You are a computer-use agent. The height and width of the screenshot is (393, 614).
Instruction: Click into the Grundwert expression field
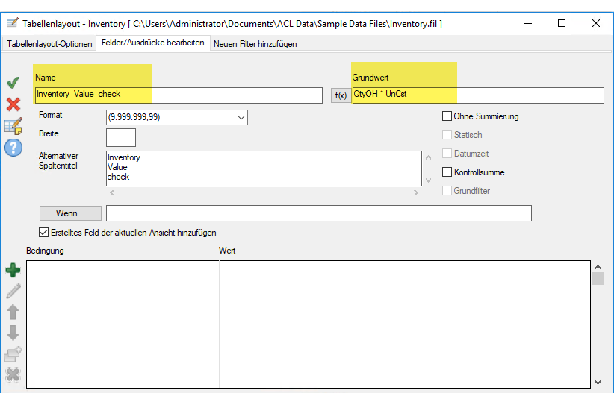pyautogui.click(x=477, y=95)
